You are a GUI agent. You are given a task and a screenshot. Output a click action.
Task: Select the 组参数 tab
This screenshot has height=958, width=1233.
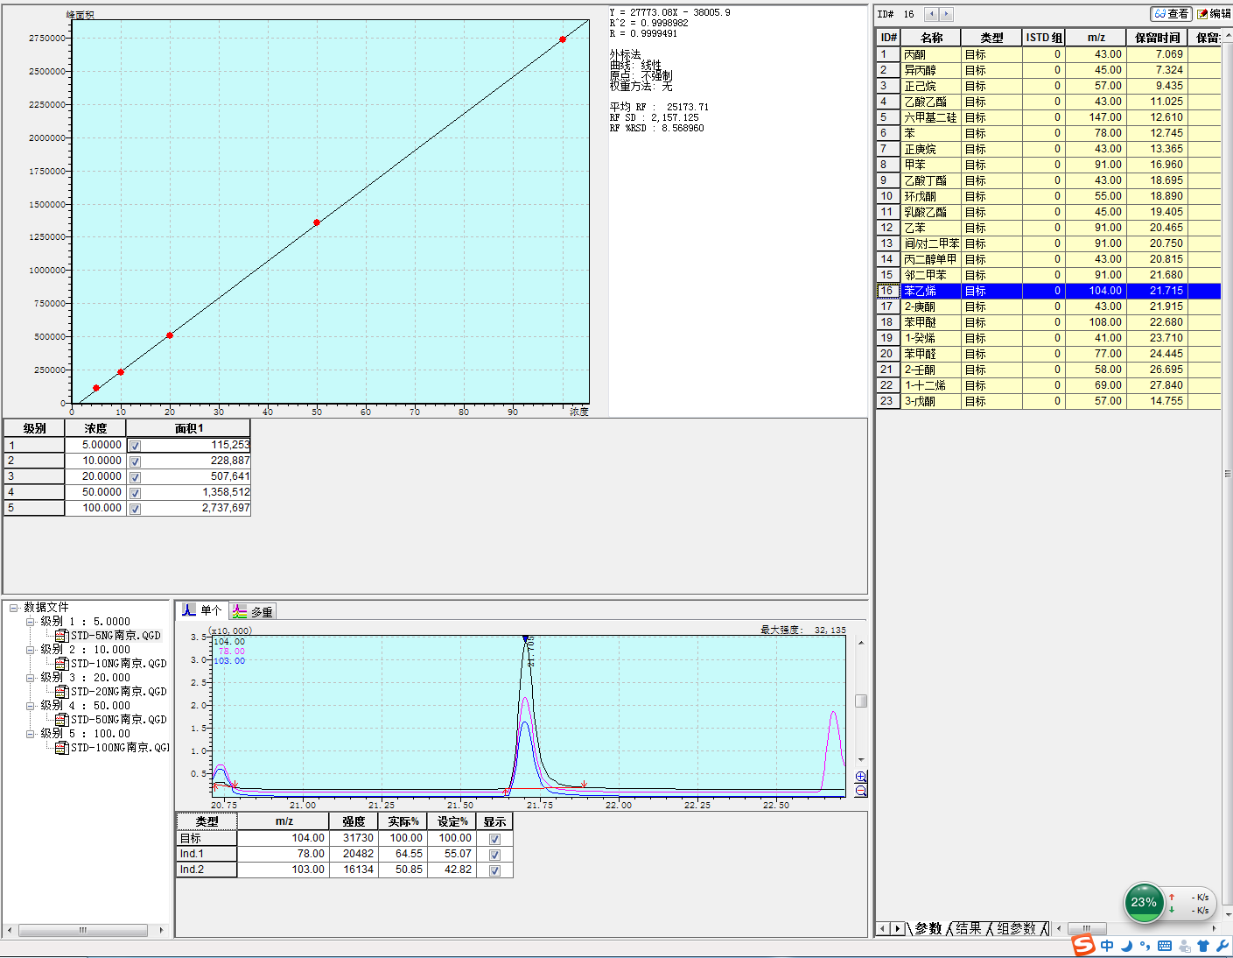[1017, 928]
